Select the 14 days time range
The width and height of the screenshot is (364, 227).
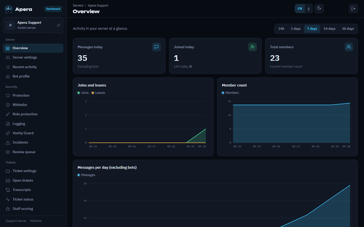pos(329,29)
